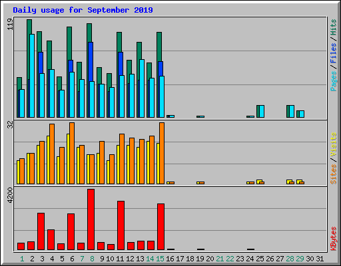Click the dark blue files bar for day 8
This screenshot has height=266, width=341.
coord(91,62)
